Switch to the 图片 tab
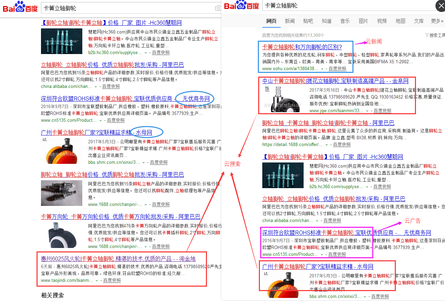 point(363,21)
